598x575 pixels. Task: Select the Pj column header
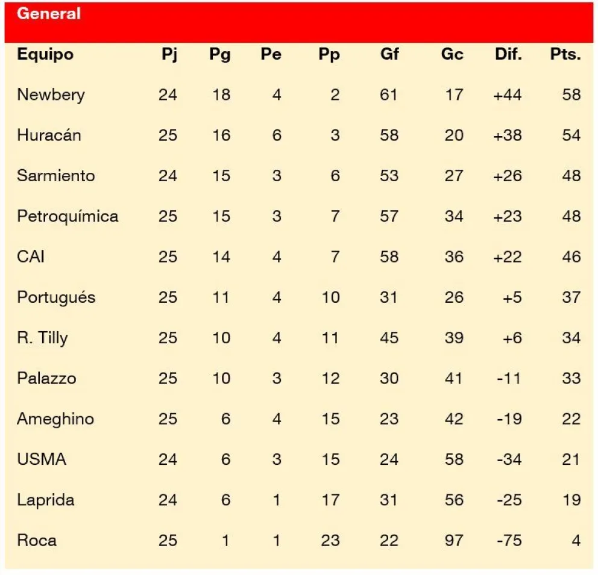click(x=169, y=54)
